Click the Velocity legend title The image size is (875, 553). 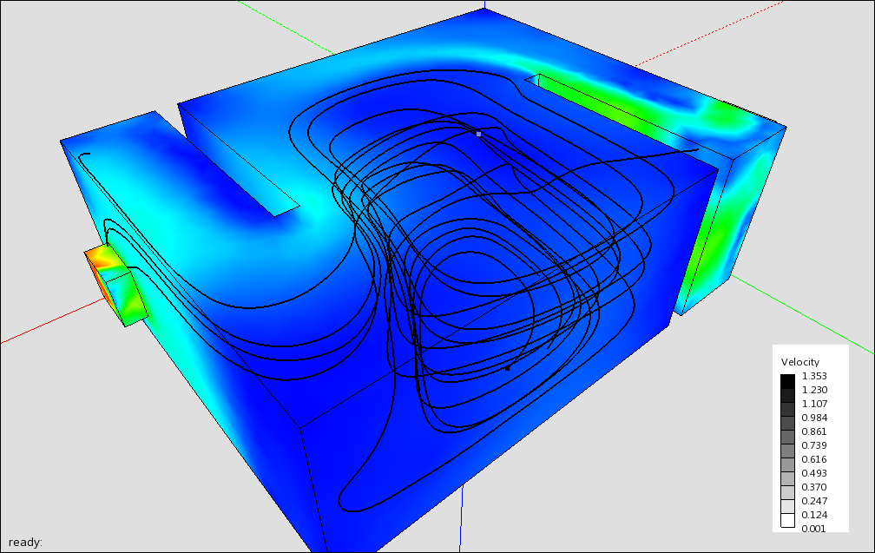click(799, 361)
